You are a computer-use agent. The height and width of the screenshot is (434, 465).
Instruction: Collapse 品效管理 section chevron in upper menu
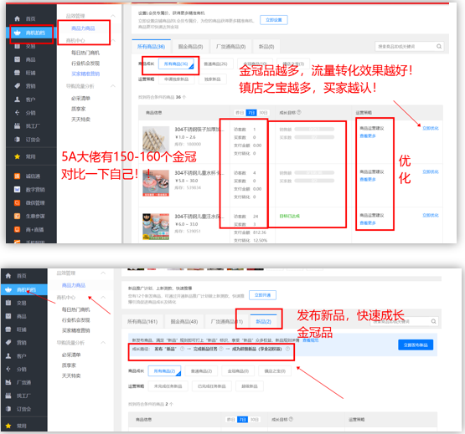click(x=113, y=15)
